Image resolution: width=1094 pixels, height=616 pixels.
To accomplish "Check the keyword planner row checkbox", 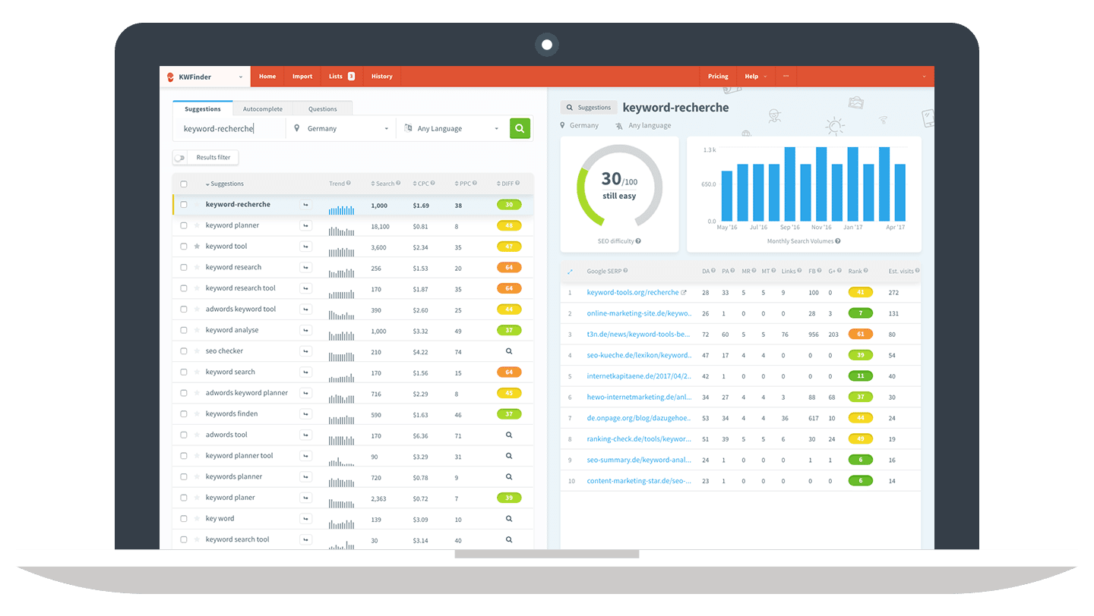I will point(184,225).
